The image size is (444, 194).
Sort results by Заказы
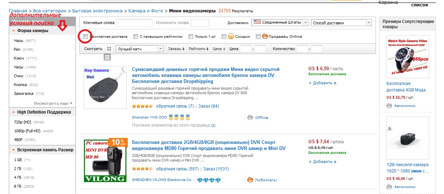click(176, 49)
